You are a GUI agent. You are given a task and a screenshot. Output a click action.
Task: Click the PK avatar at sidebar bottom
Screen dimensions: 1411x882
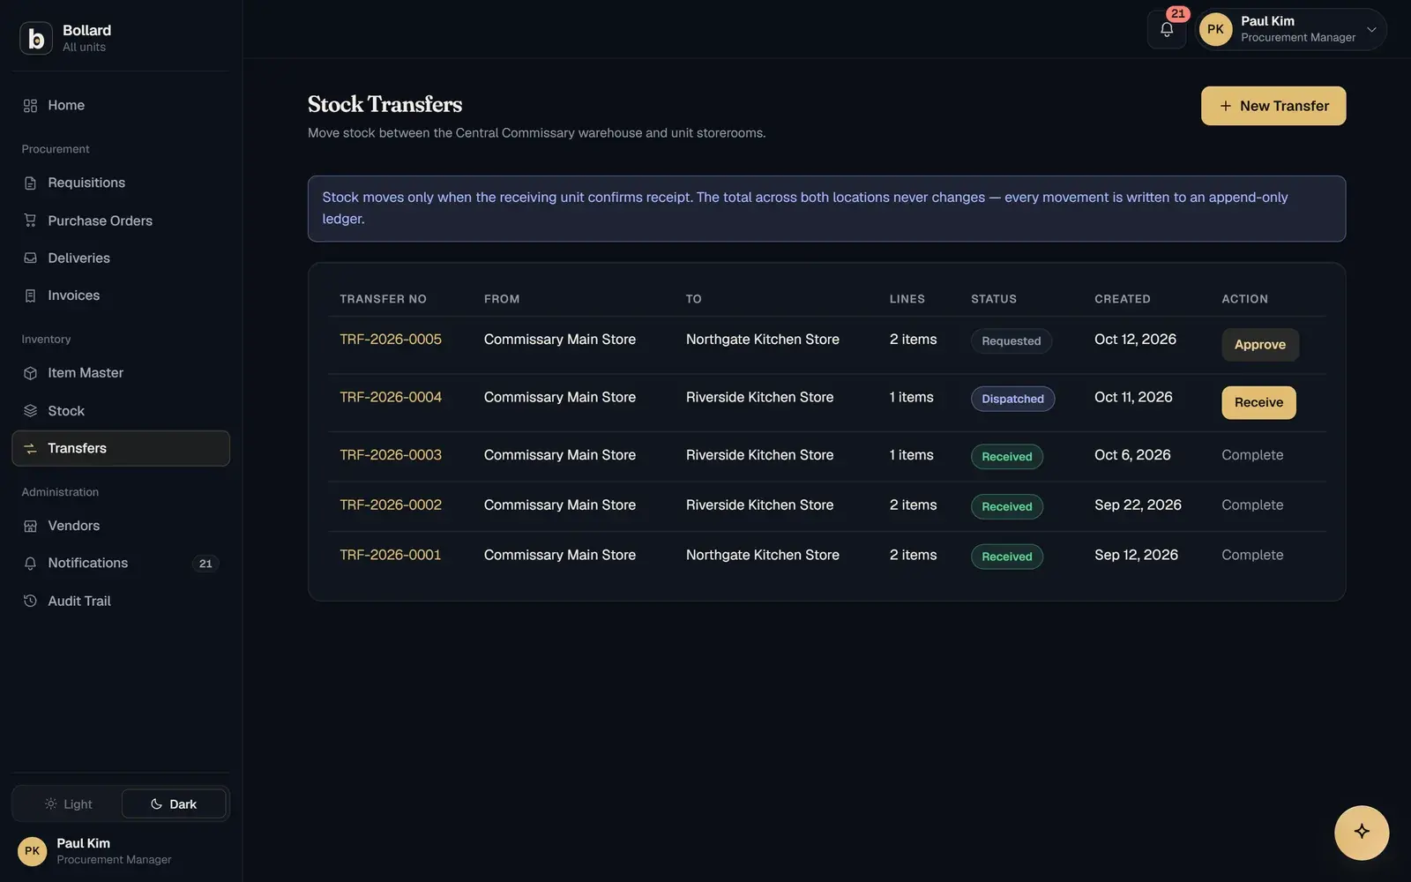pos(33,851)
